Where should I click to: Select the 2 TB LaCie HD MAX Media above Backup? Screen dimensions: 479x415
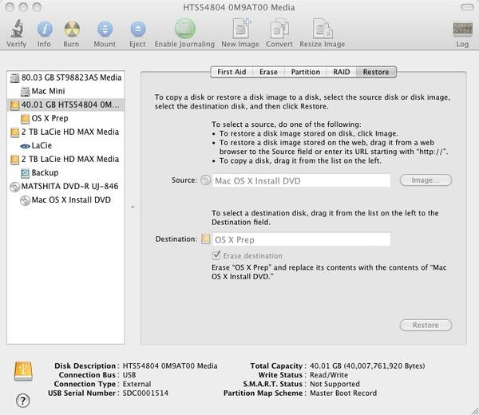pos(65,159)
